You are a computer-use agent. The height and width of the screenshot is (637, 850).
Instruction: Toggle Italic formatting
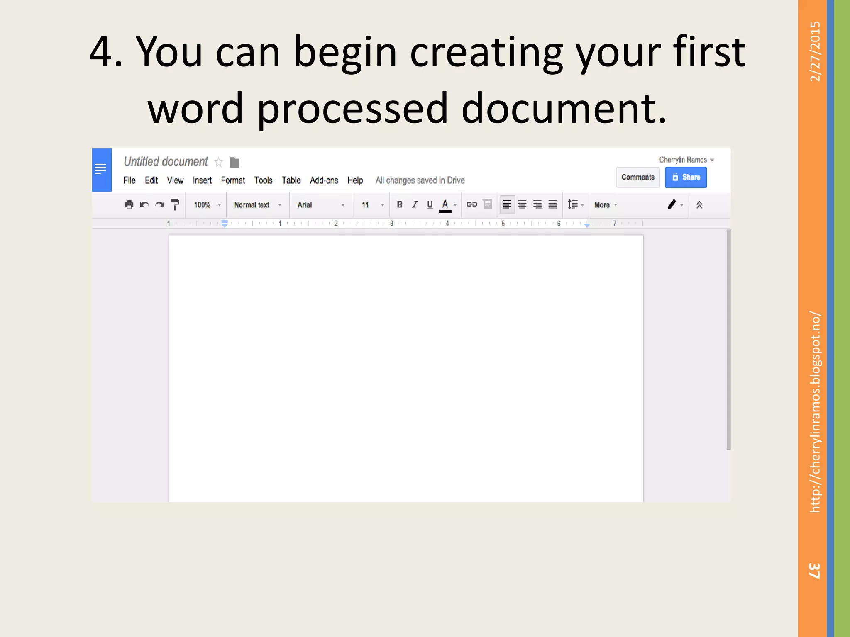click(x=415, y=204)
